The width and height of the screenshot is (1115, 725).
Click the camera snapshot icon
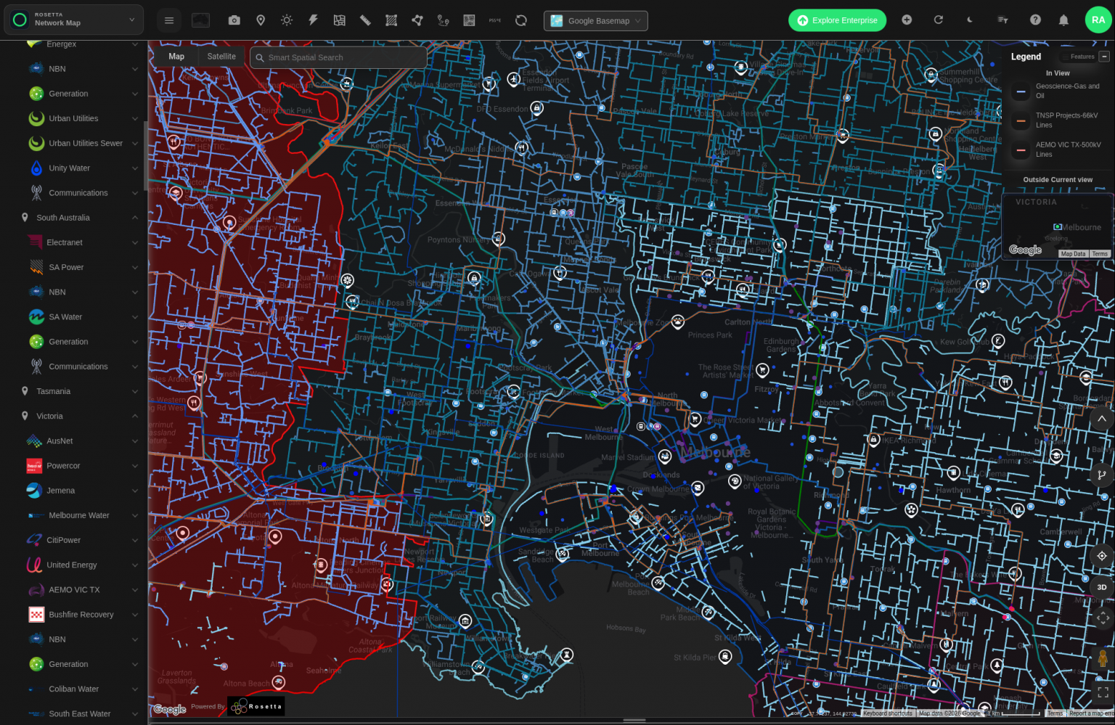pyautogui.click(x=234, y=20)
